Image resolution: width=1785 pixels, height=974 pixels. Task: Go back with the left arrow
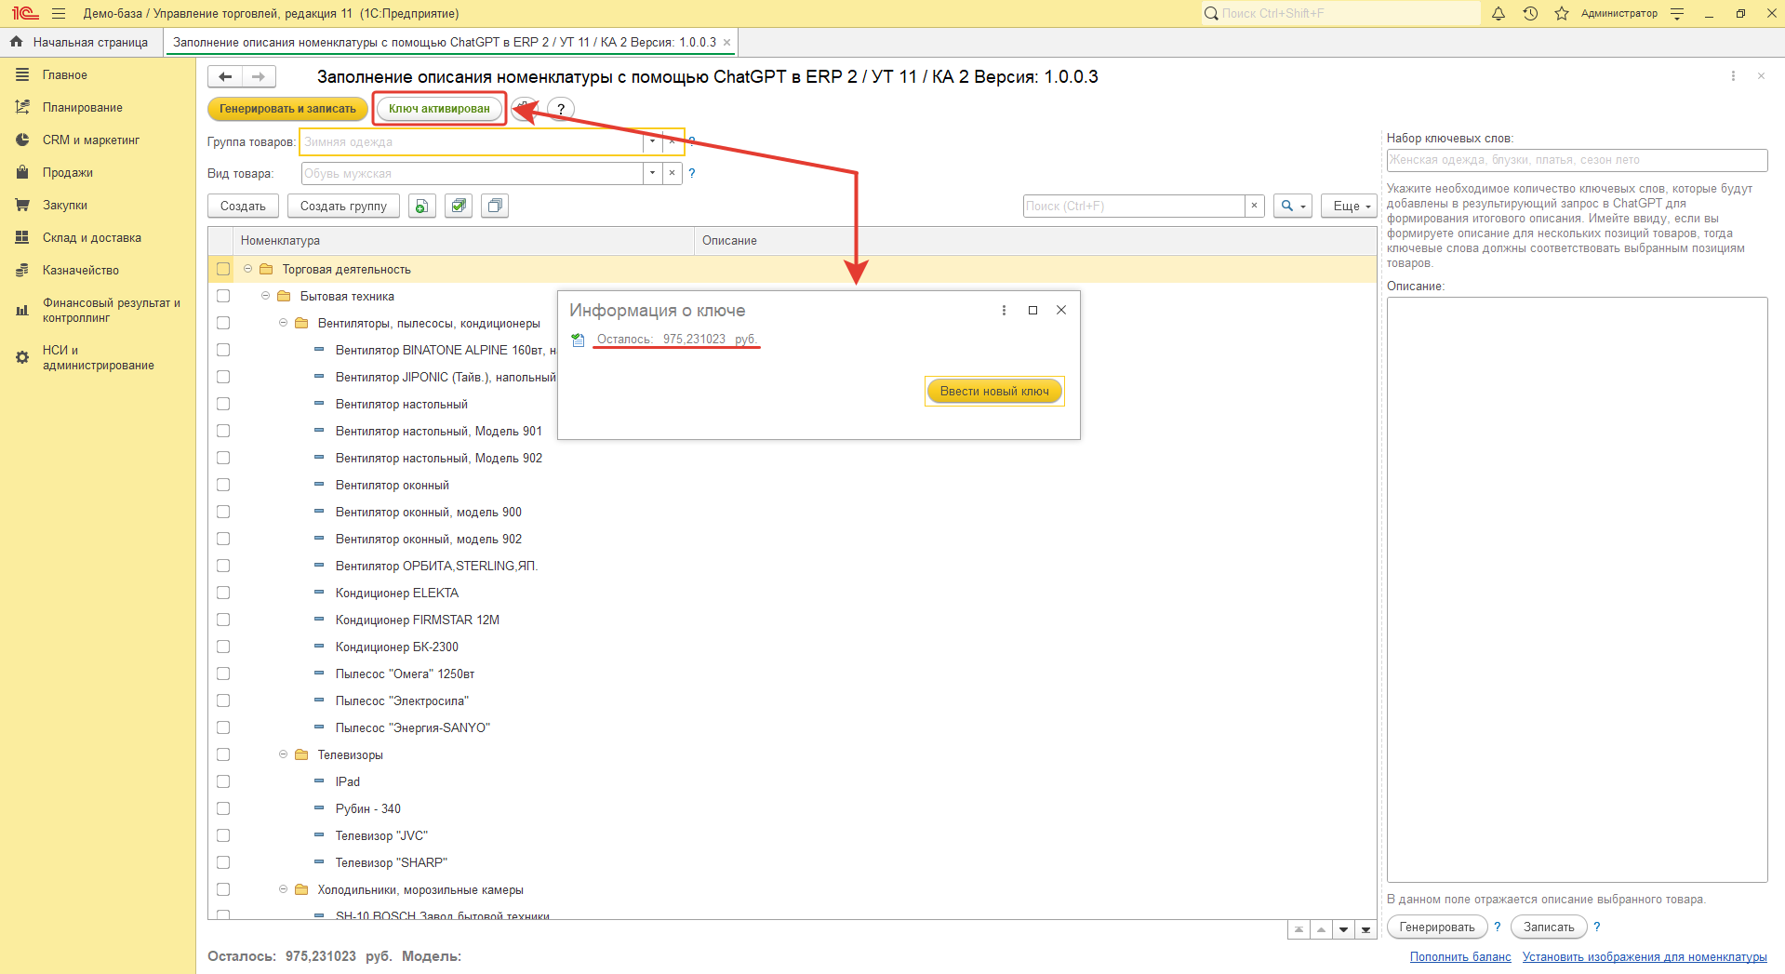tap(225, 77)
